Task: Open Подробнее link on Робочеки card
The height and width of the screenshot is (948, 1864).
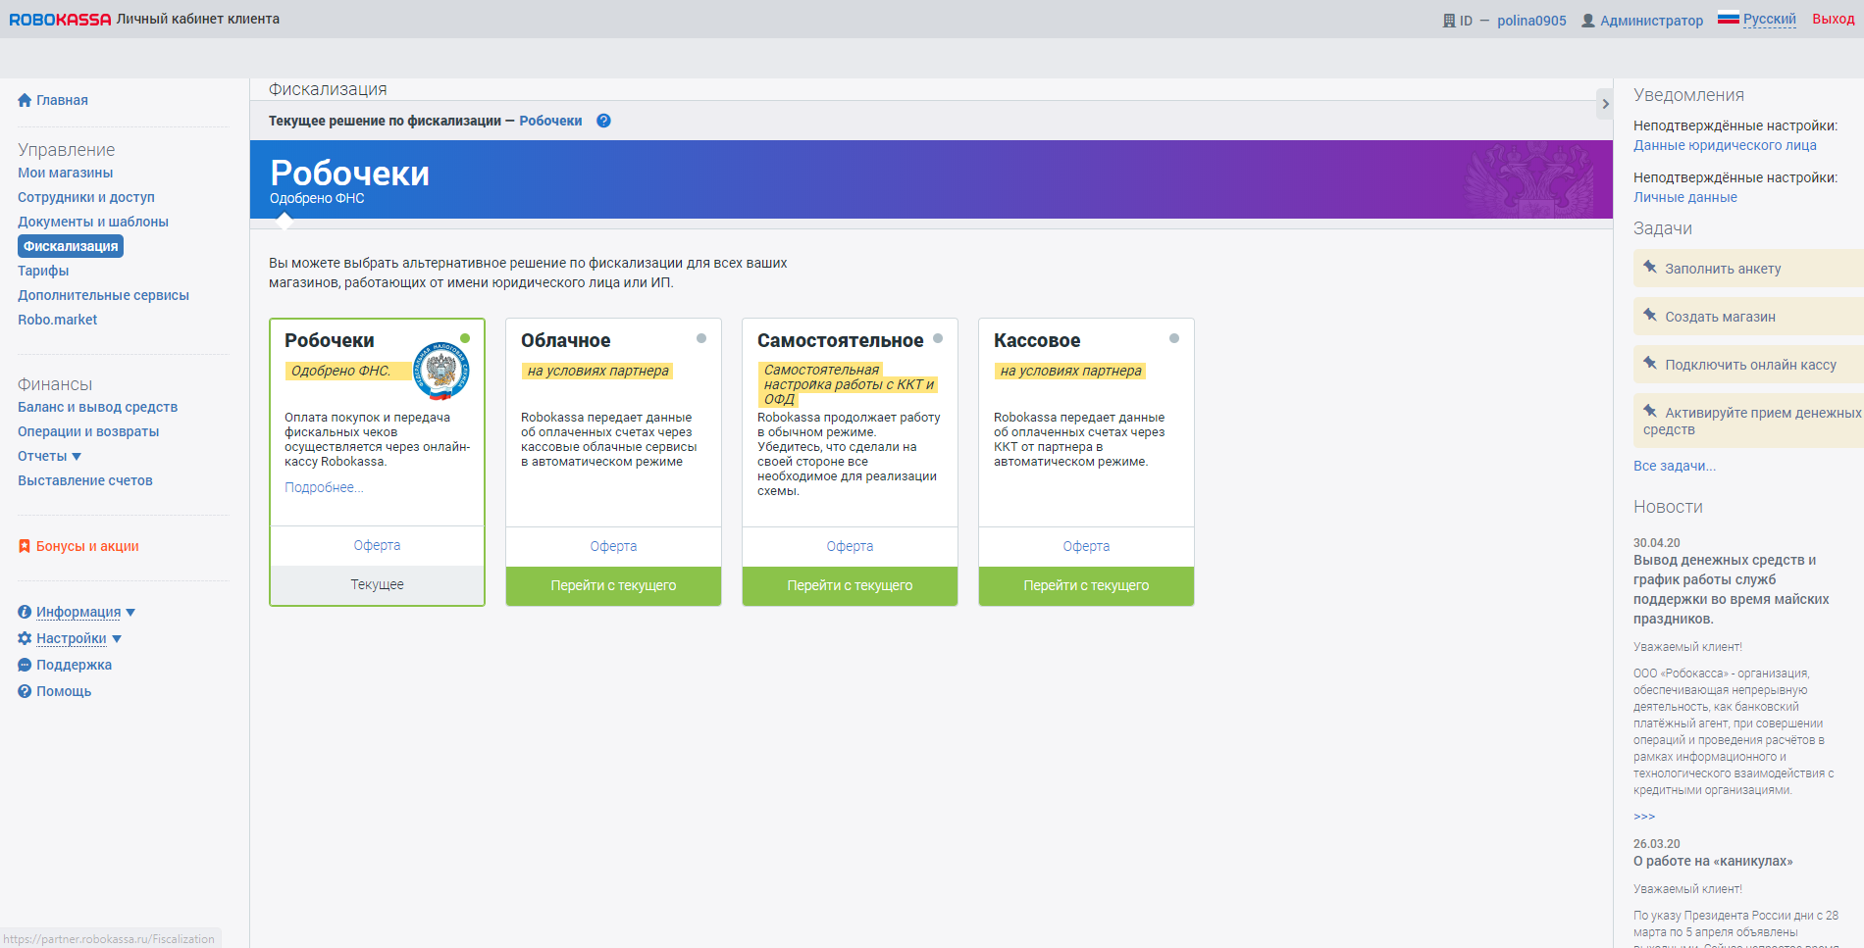Action: pyautogui.click(x=324, y=487)
